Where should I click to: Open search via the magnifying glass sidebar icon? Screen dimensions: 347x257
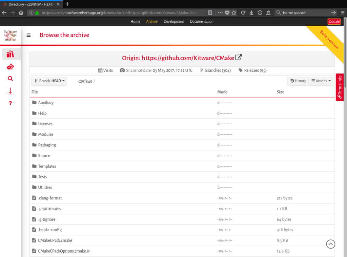pyautogui.click(x=10, y=78)
